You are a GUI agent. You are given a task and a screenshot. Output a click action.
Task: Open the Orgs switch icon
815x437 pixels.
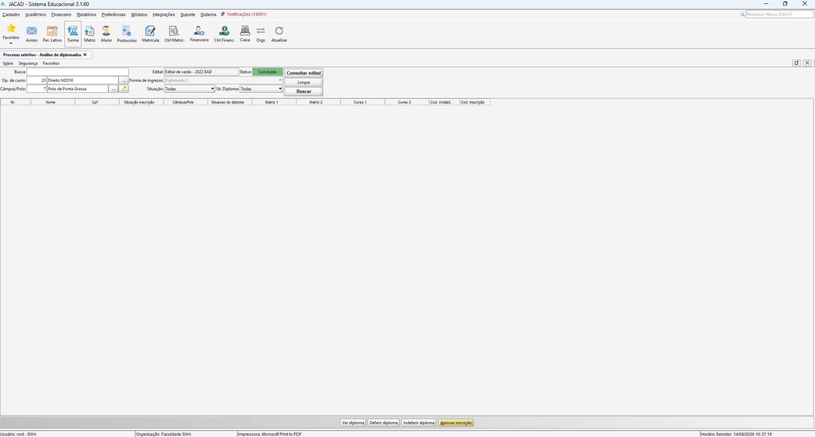(261, 31)
